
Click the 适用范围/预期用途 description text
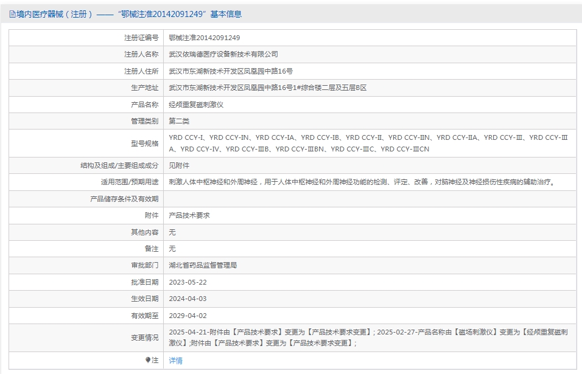click(x=363, y=182)
